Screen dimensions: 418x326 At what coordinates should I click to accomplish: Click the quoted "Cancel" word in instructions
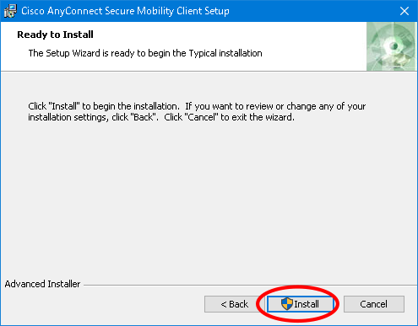[201, 117]
